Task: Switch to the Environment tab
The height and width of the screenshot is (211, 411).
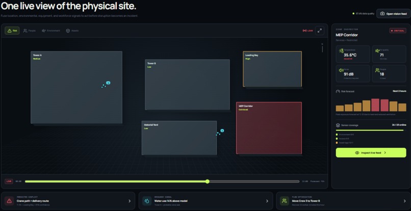Action: (x=51, y=31)
